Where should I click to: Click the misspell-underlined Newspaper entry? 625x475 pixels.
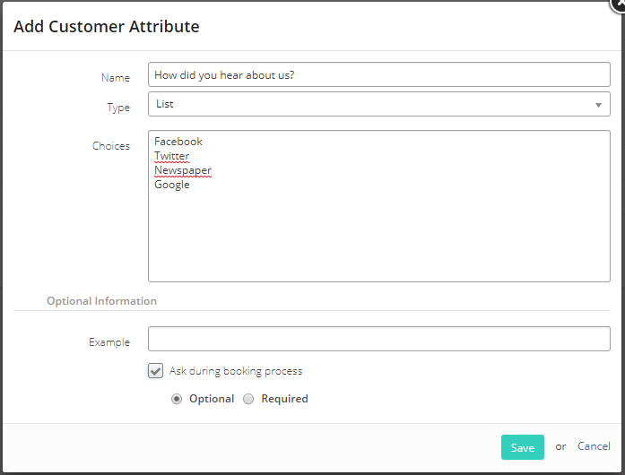click(183, 170)
